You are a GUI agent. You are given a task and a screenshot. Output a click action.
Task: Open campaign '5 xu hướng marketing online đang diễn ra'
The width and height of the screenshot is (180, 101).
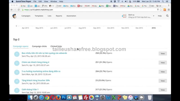point(41,71)
